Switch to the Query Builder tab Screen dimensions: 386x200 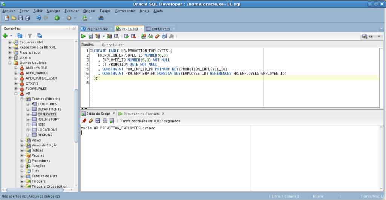pyautogui.click(x=113, y=45)
